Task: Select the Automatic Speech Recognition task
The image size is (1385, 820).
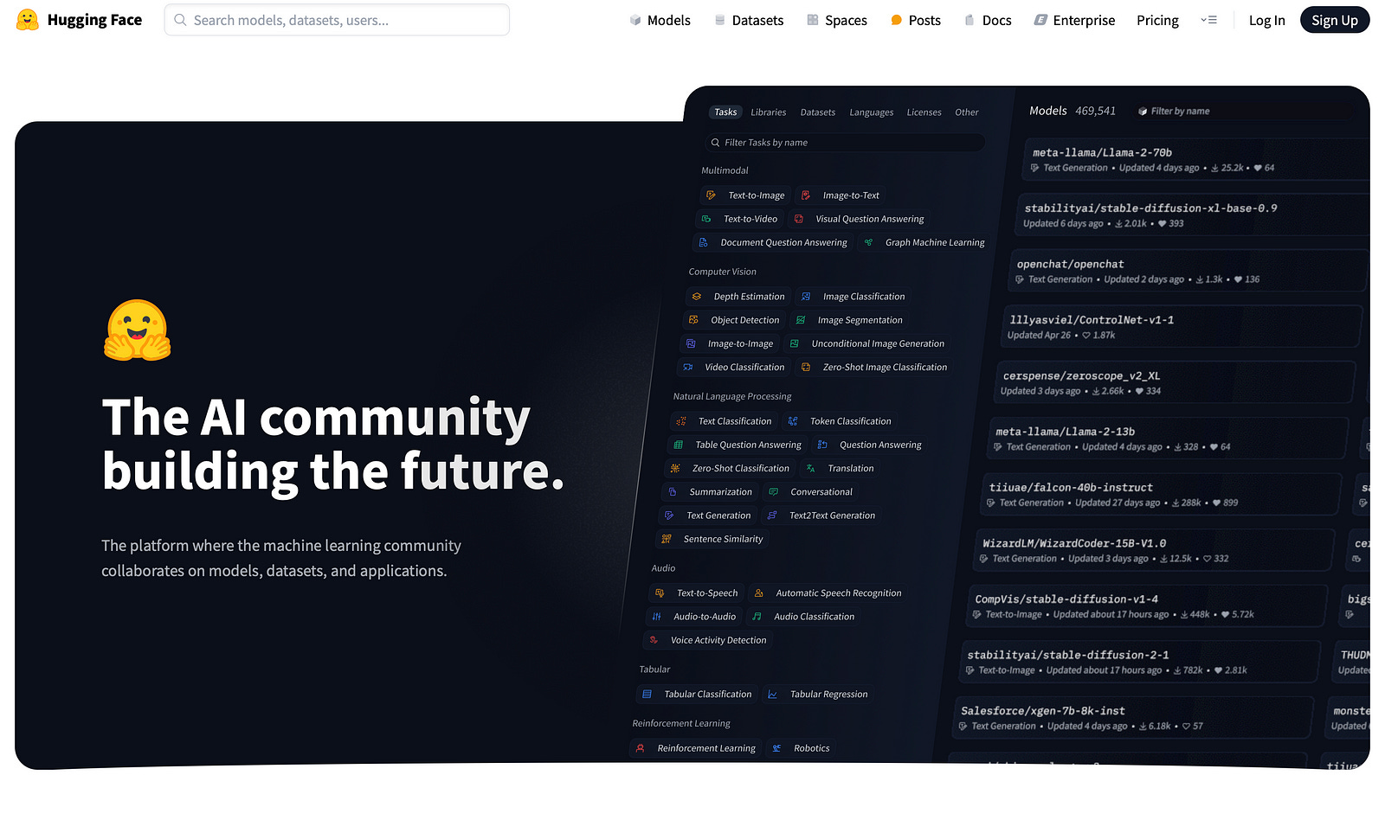Action: pos(828,593)
